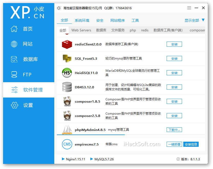Select 软件管理 software management sidebar item

[29, 90]
